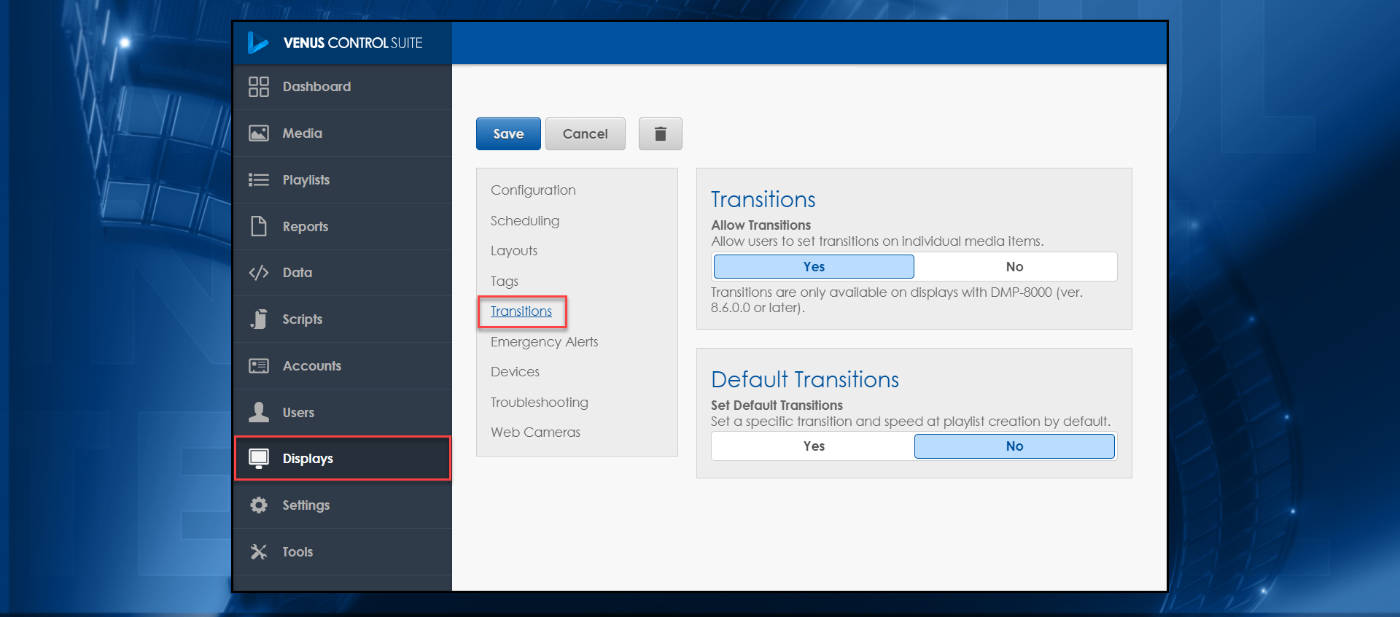Open the Dashboard menu item
1400x617 pixels.
(x=343, y=87)
